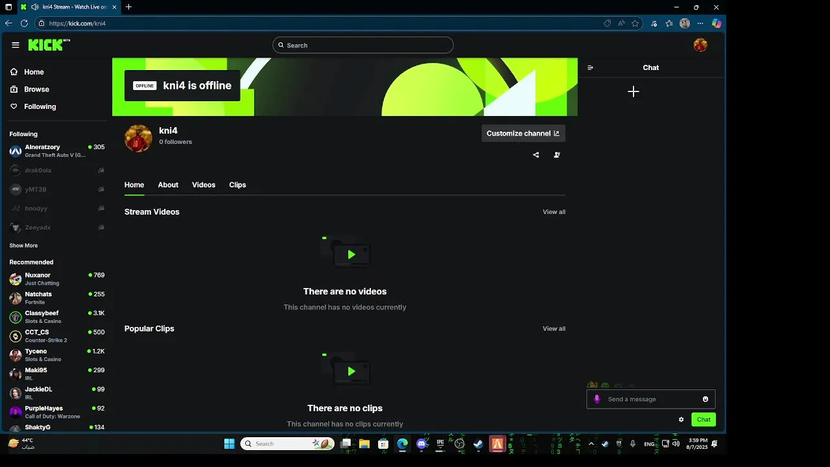This screenshot has height=467, width=830.
Task: Open Tyceno recommended channel
Action: (57, 355)
